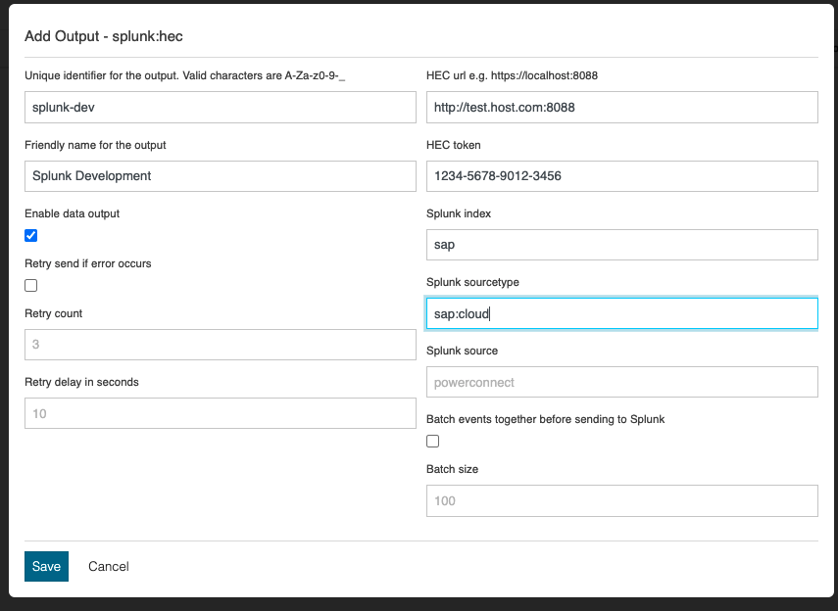
Task: Select the Retry delay in seconds field
Action: [220, 413]
